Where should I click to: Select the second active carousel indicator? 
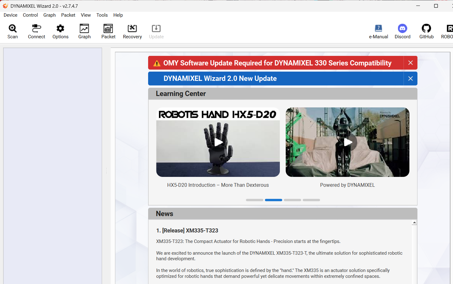274,200
